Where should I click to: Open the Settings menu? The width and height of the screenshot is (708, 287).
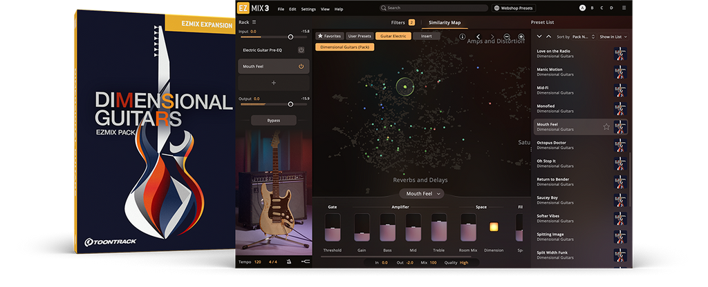[x=308, y=9]
